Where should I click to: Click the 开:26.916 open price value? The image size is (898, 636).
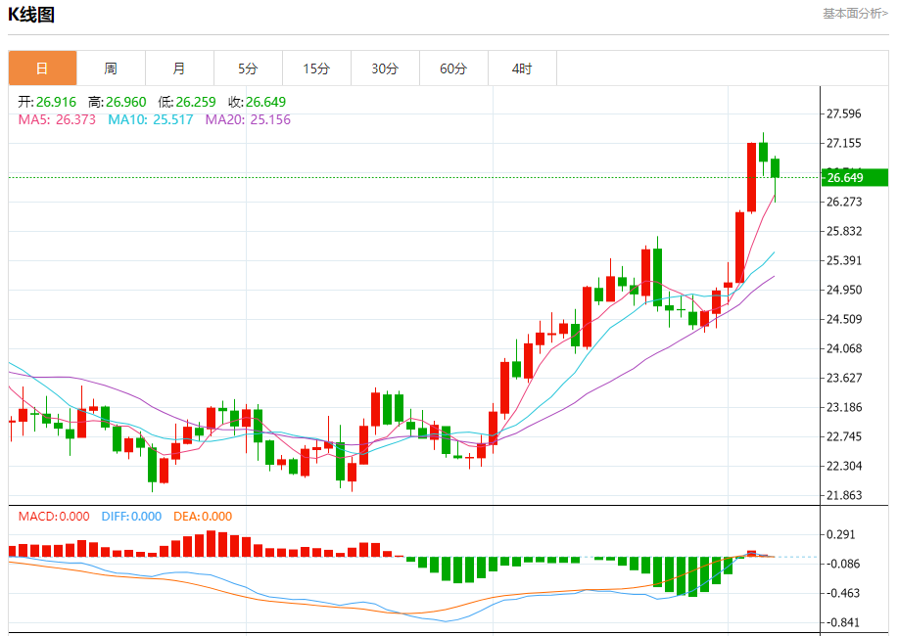click(47, 102)
